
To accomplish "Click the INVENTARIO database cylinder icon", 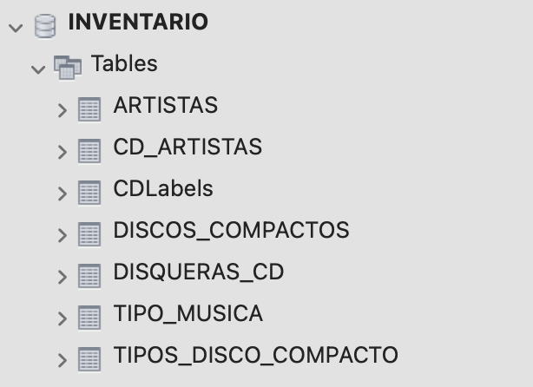I will click(44, 26).
